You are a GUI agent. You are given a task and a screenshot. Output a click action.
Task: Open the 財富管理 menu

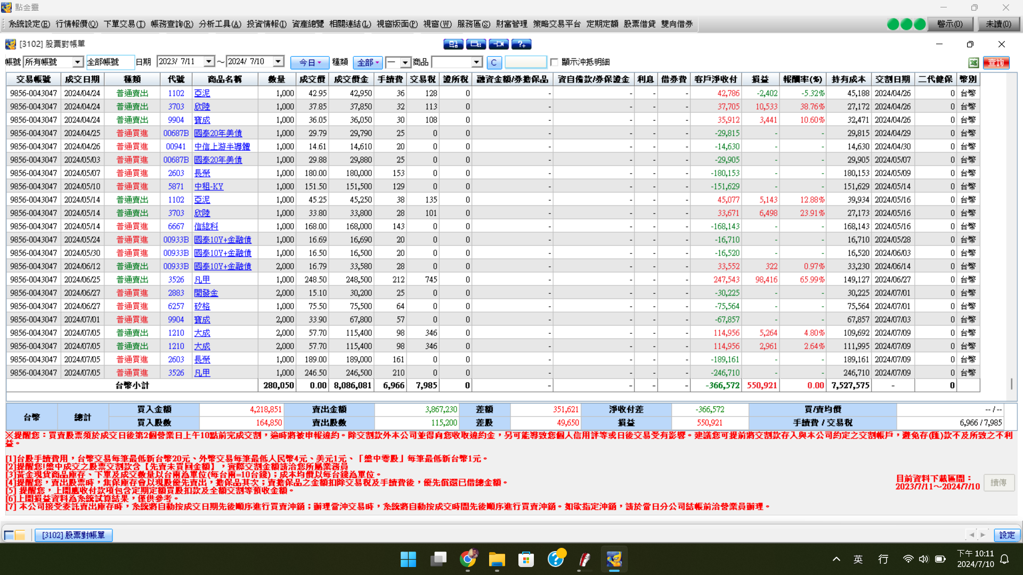(x=511, y=24)
